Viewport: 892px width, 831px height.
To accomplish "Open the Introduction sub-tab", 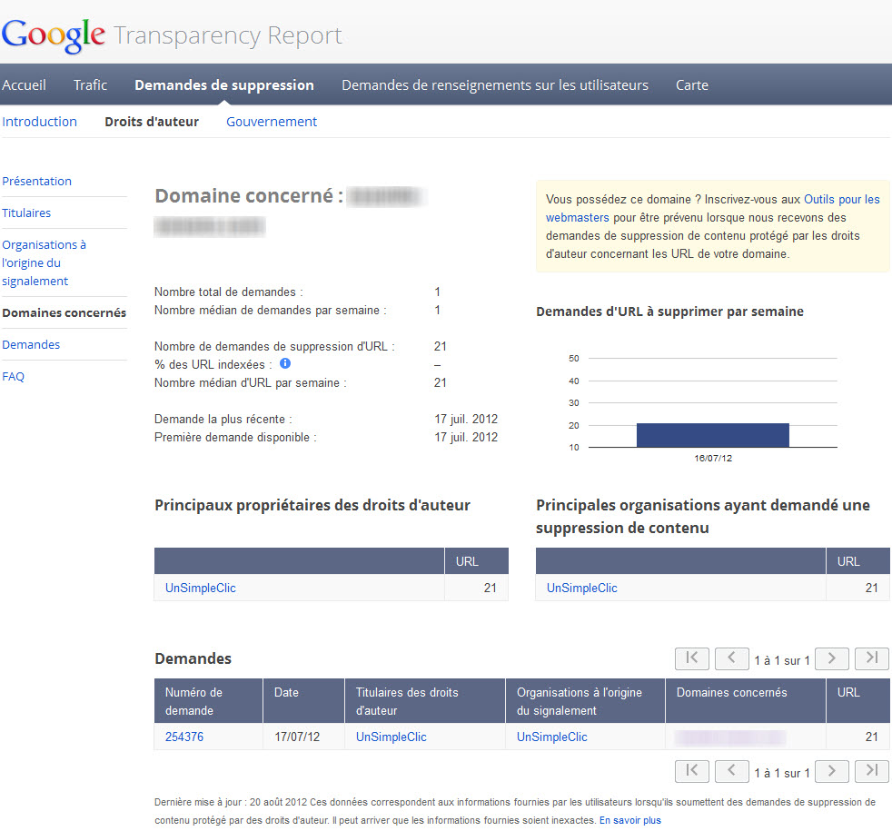I will [39, 122].
